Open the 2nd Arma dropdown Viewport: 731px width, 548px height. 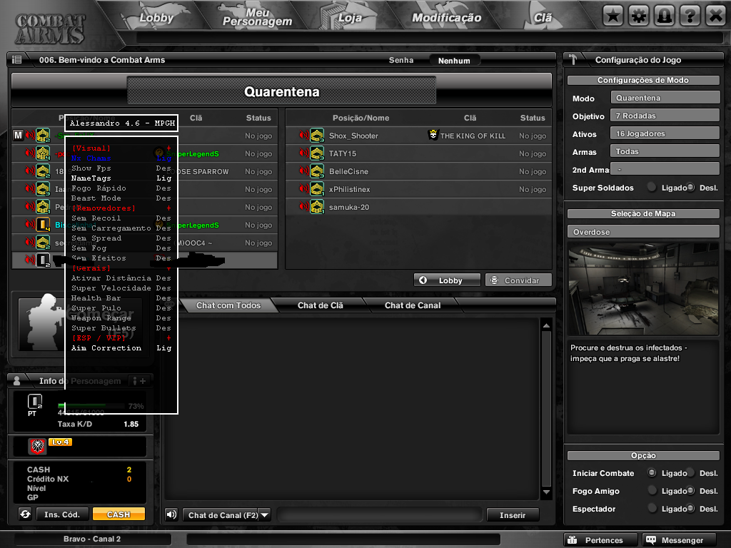pyautogui.click(x=665, y=169)
